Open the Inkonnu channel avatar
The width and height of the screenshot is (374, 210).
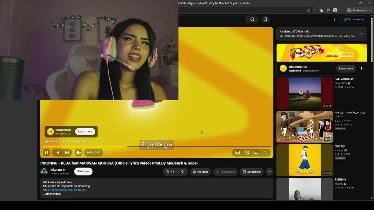coord(44,171)
